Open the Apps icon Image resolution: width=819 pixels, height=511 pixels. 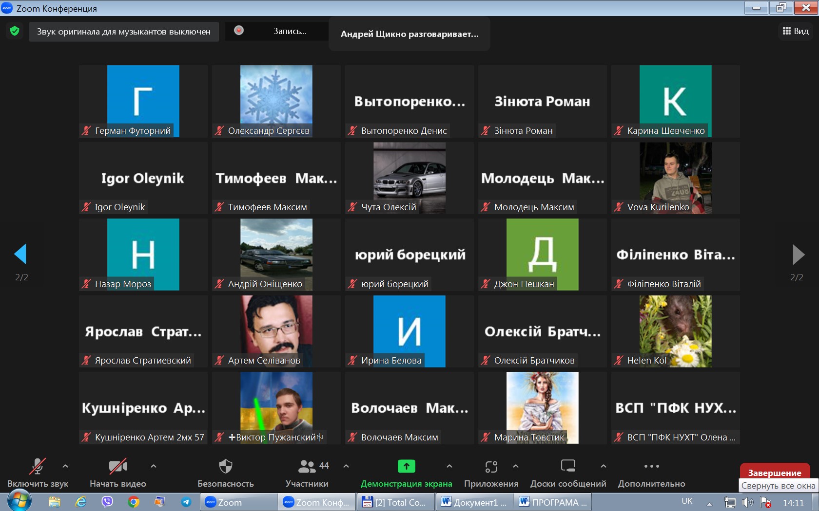pos(491,467)
